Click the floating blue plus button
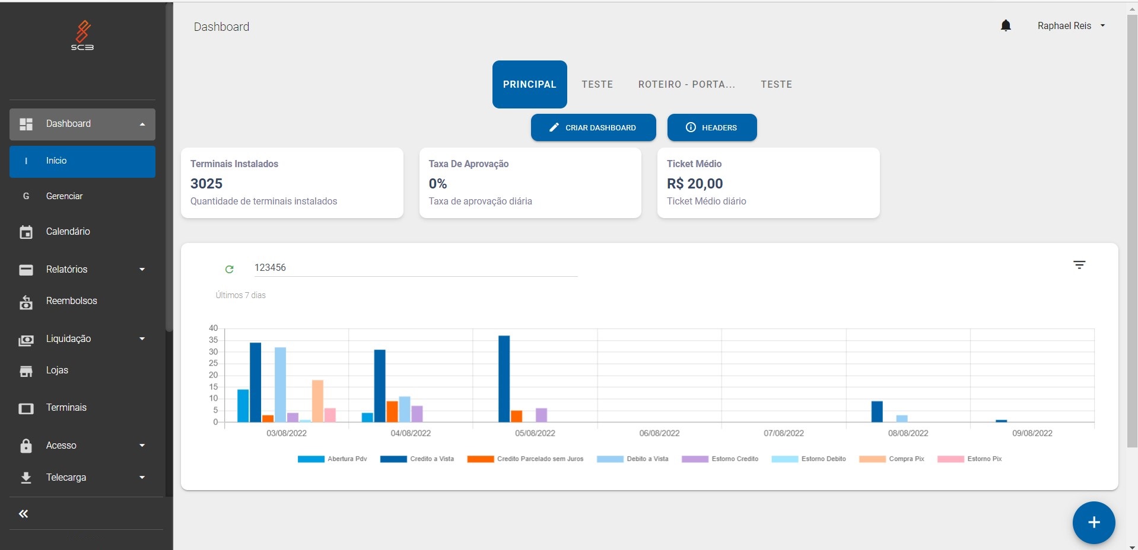1138x550 pixels. coord(1094,522)
